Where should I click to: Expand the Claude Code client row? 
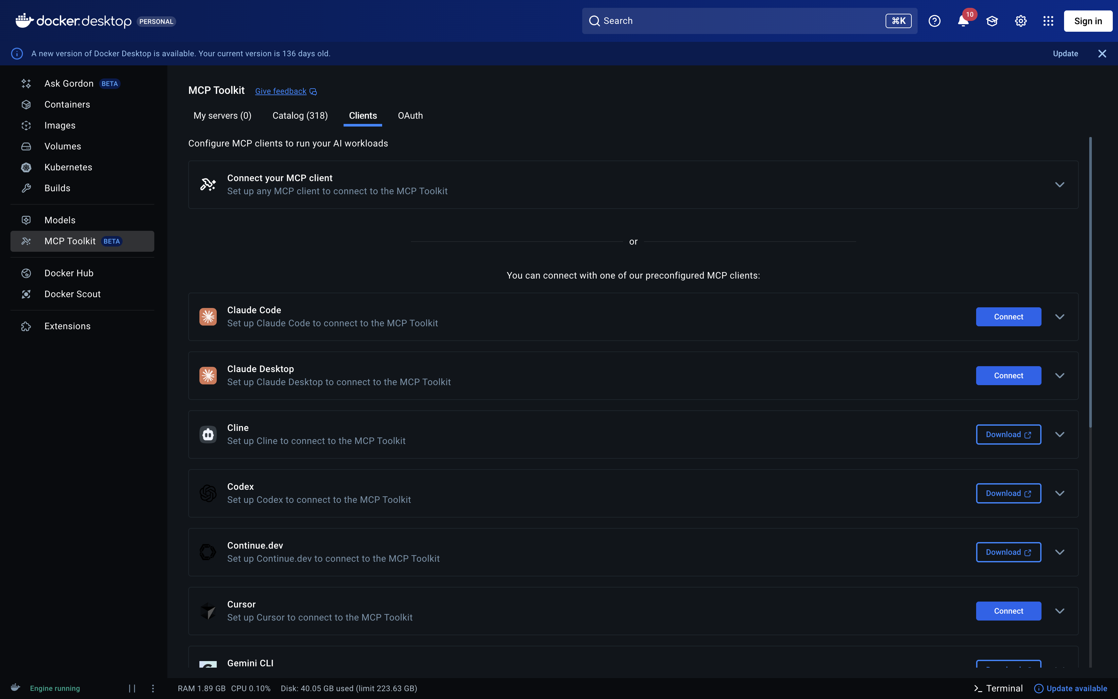pyautogui.click(x=1060, y=317)
